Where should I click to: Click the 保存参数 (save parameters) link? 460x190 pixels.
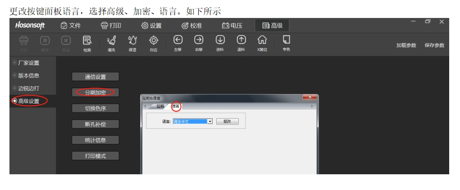click(x=434, y=45)
